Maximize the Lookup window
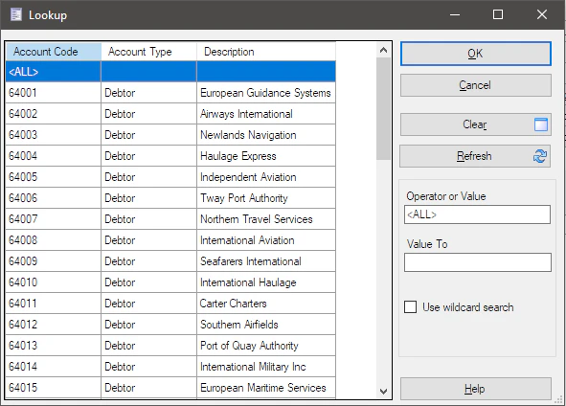Viewport: 566px width, 406px height. (498, 14)
